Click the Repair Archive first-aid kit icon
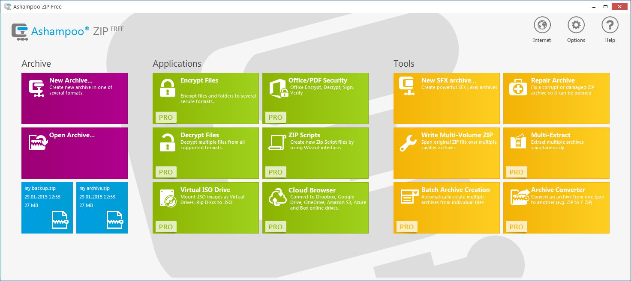The width and height of the screenshot is (631, 281). pyautogui.click(x=518, y=88)
